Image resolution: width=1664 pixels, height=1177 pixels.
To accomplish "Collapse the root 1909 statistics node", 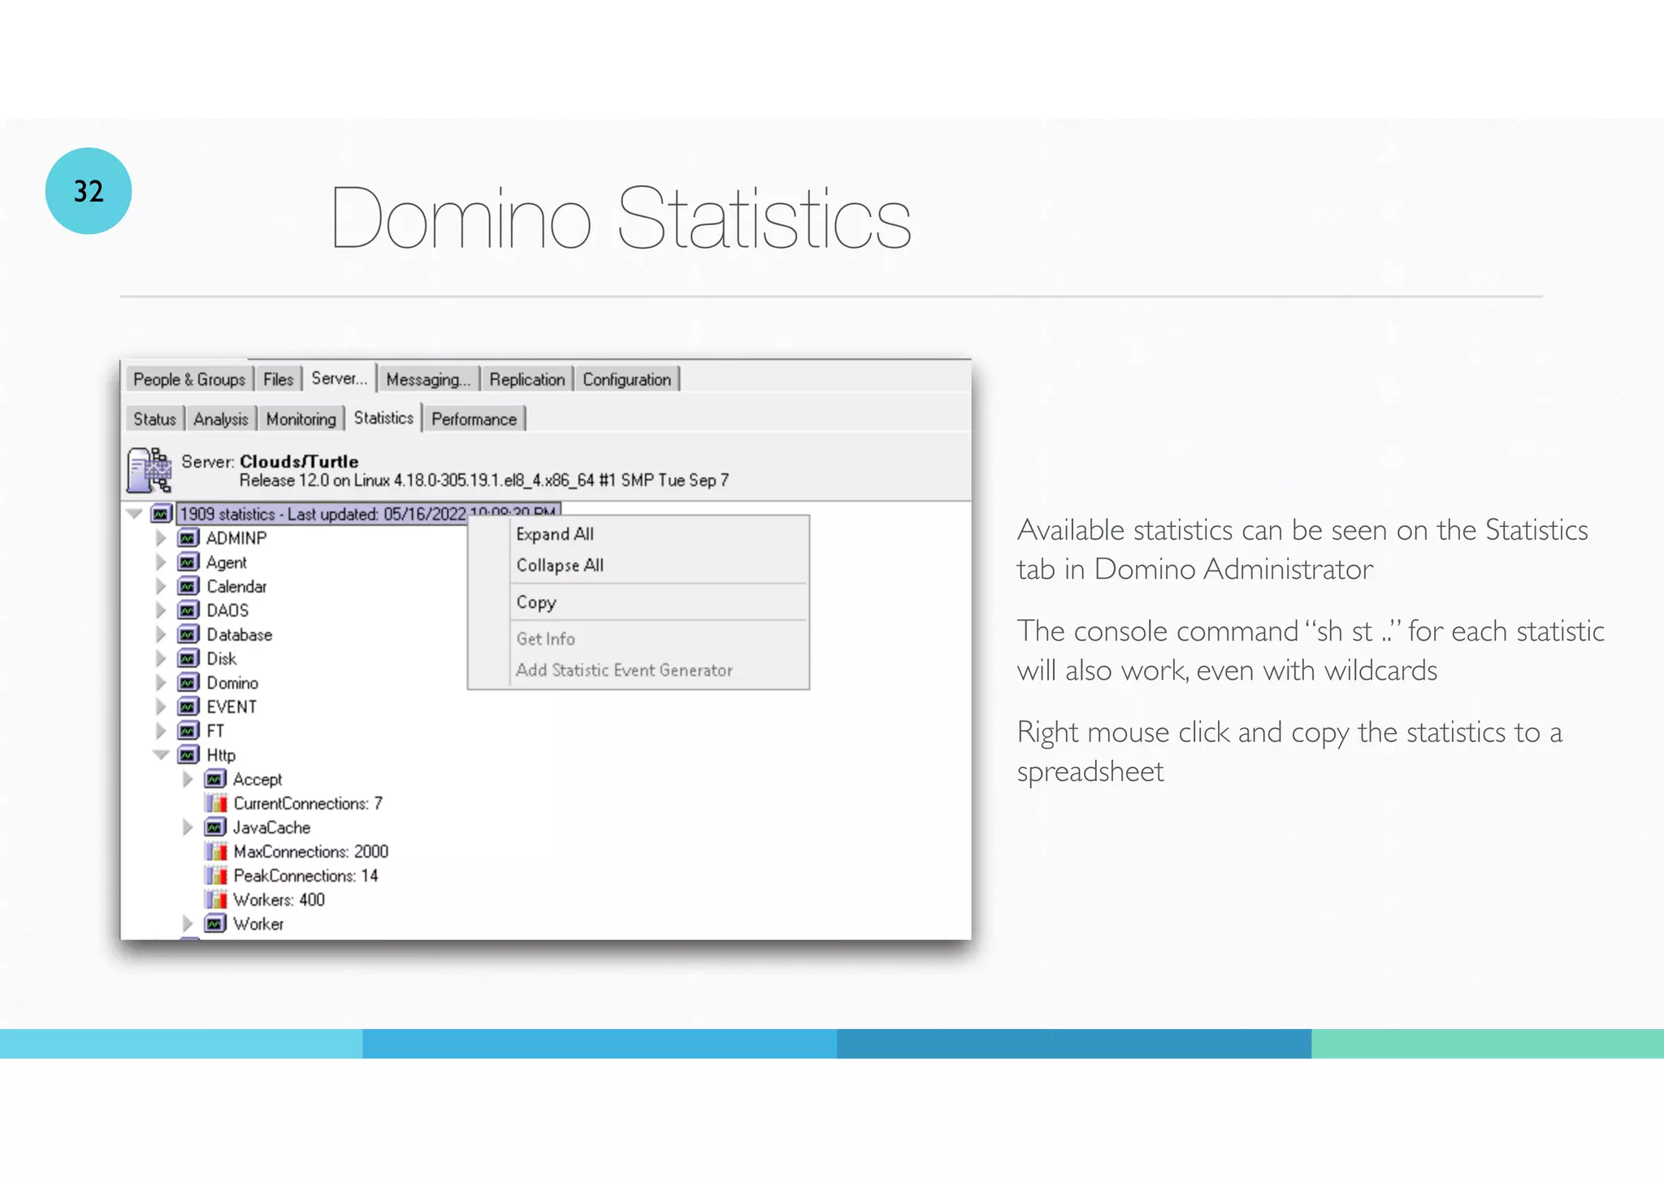I will [135, 514].
